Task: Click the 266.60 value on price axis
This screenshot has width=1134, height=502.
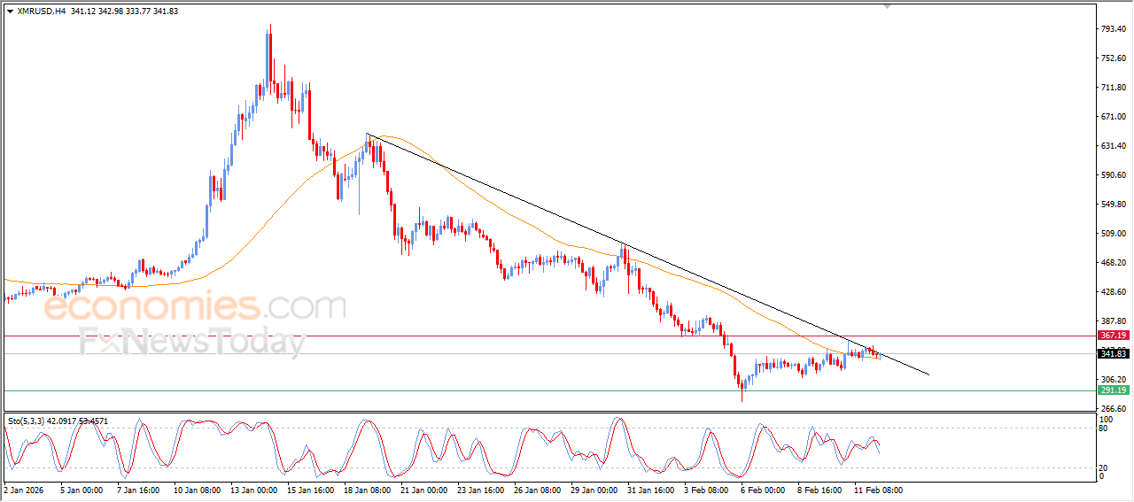Action: (1113, 409)
